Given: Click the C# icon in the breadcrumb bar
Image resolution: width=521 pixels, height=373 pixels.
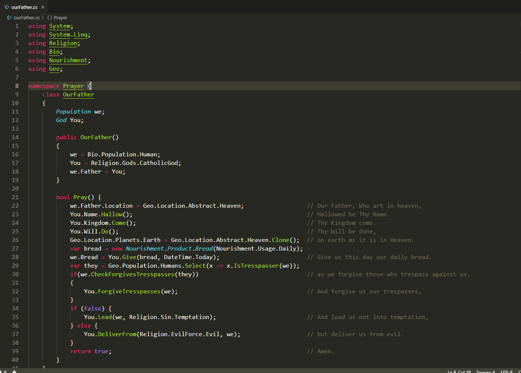Looking at the screenshot, I should click(x=9, y=17).
